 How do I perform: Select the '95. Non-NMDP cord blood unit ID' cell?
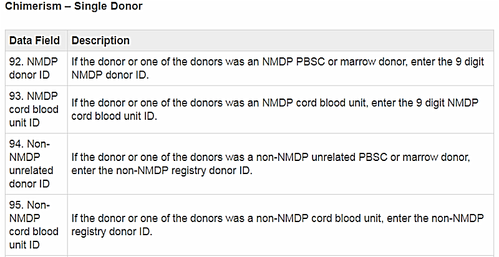tap(34, 225)
